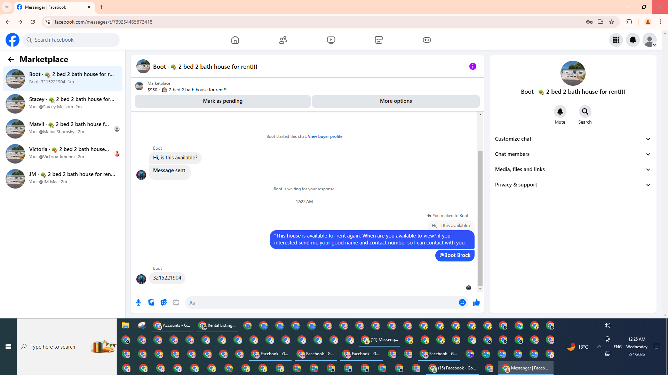This screenshot has height=375, width=668.
Task: Click the voice clip microphone icon
Action: (x=138, y=302)
